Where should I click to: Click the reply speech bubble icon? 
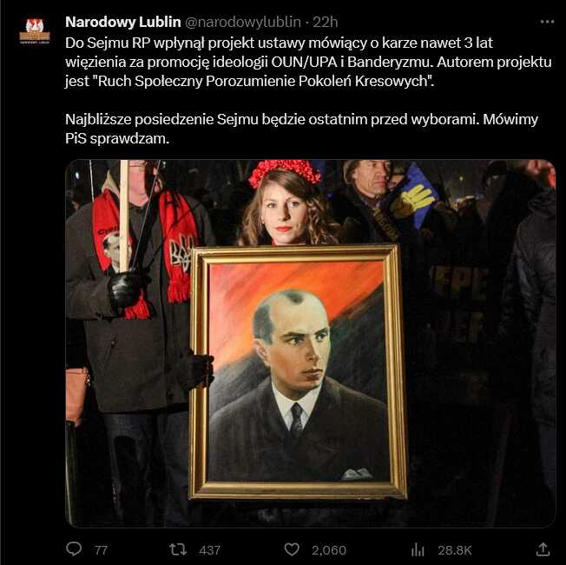74,549
